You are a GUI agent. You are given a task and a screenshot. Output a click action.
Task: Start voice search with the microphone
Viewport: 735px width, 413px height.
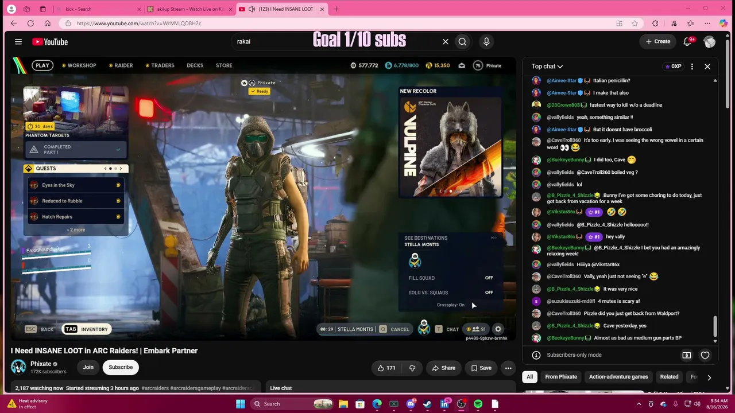[x=486, y=41]
